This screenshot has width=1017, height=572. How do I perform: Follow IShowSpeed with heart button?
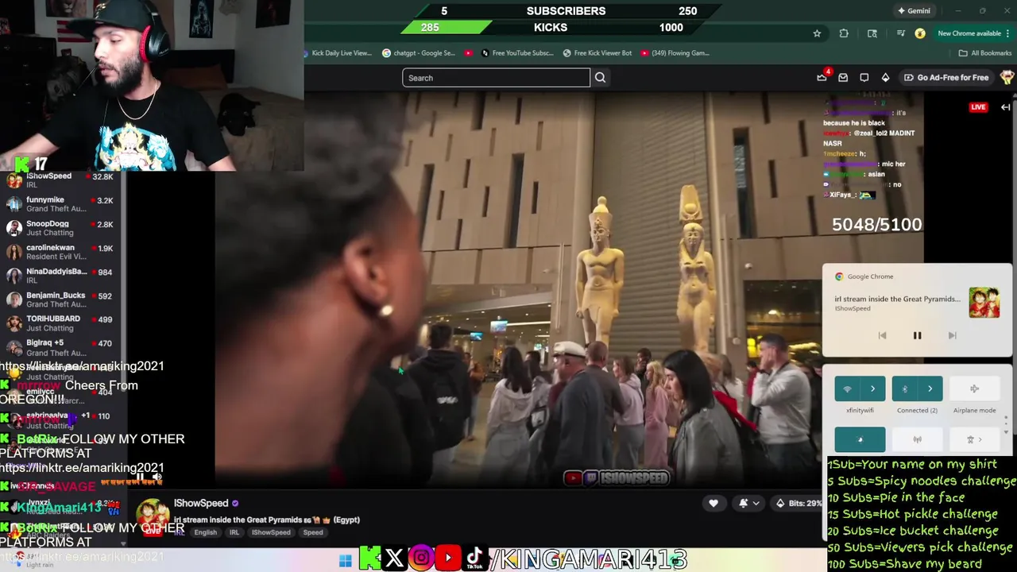tap(713, 503)
